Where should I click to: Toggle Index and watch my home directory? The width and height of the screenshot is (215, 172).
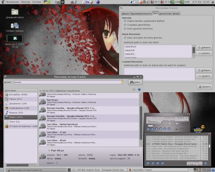point(125,38)
